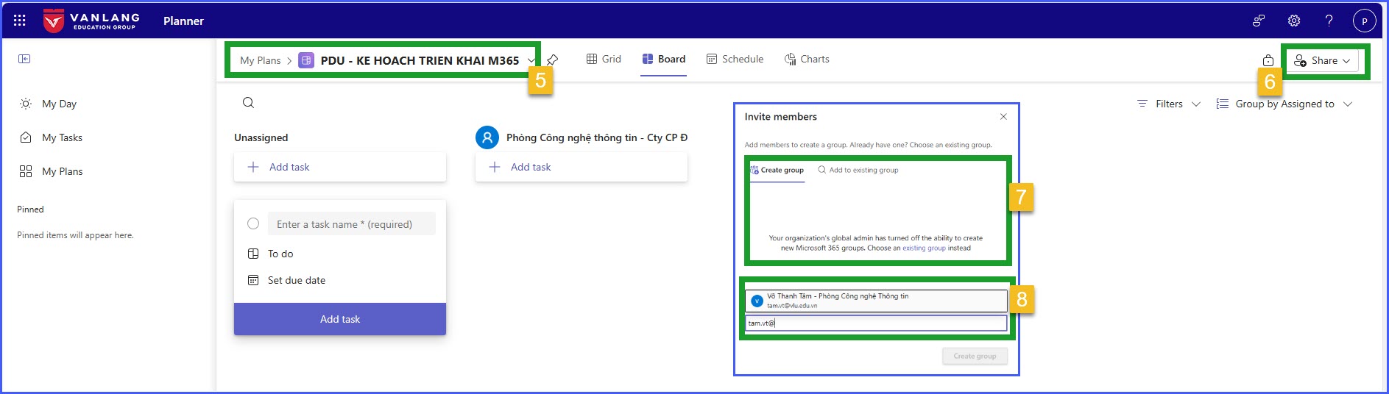This screenshot has width=1389, height=394.
Task: Select the Võ Thanh Tâm suggestion row
Action: (x=876, y=301)
